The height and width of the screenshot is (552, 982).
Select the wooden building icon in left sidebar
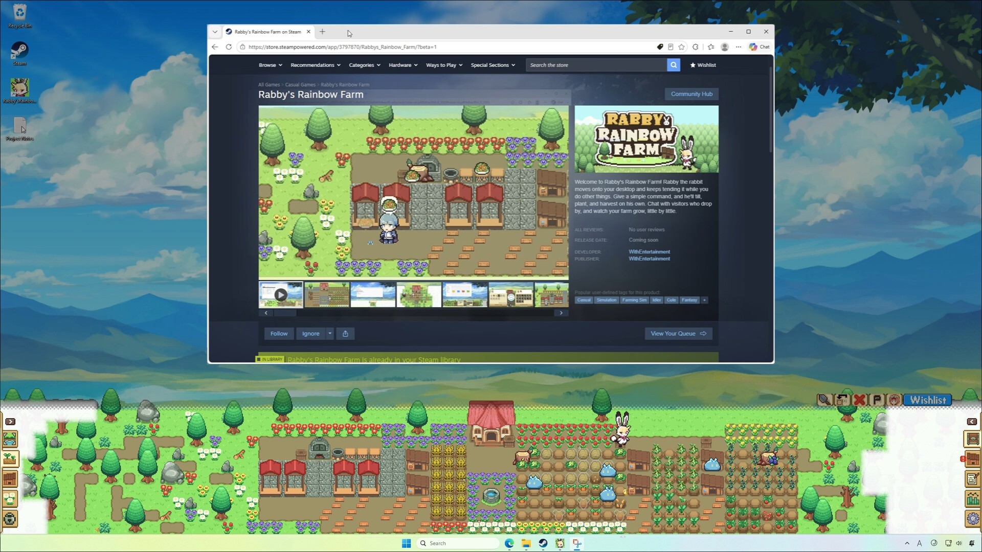click(10, 478)
